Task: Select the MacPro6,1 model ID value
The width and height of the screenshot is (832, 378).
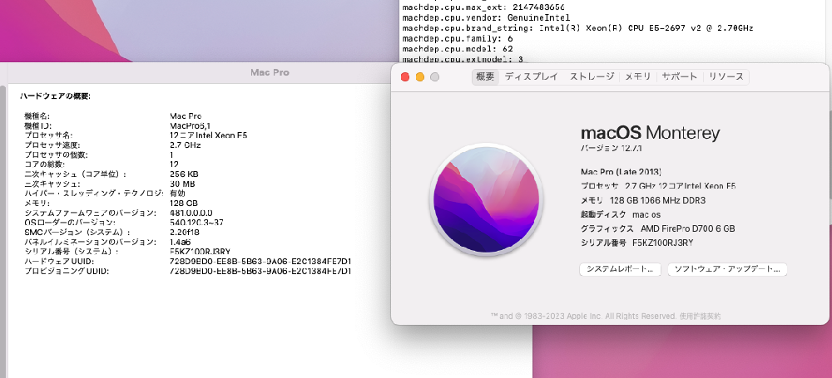Action: [x=190, y=125]
